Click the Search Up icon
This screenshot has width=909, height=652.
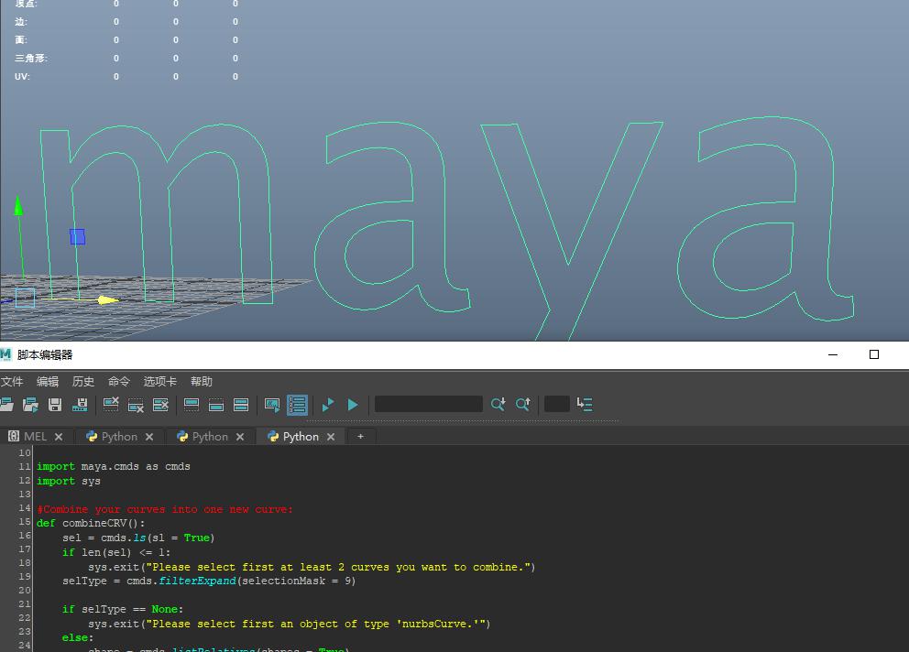[x=523, y=404]
